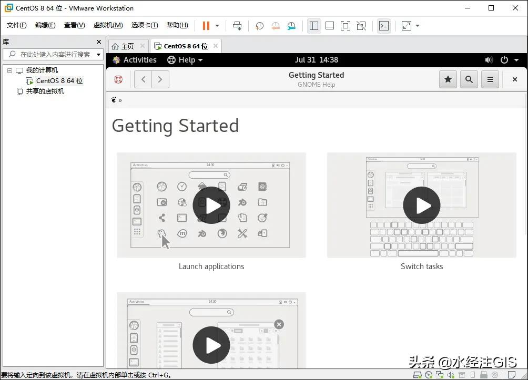Suspend the virtual machine using pause icon

click(205, 25)
